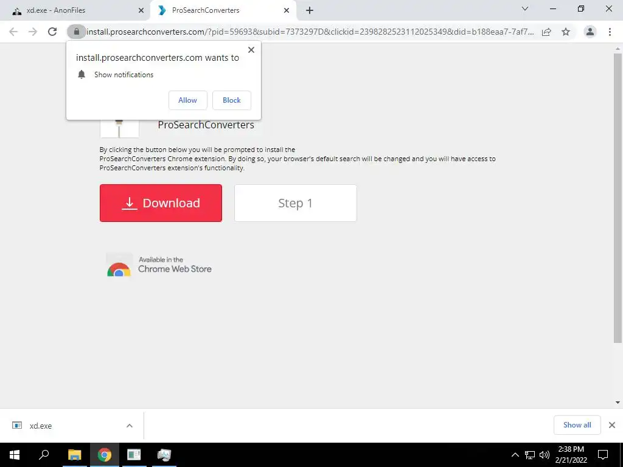This screenshot has width=623, height=467.
Task: Click the Step 1 box
Action: [296, 203]
